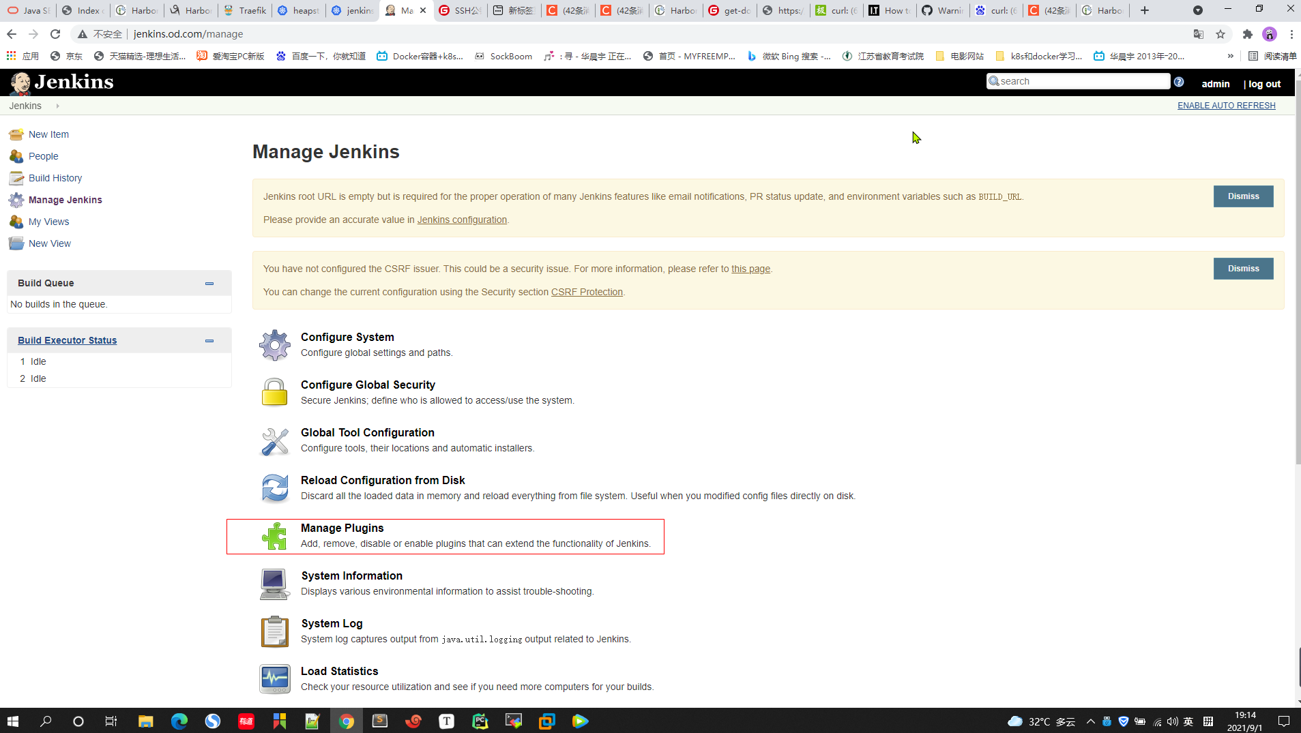
Task: Click the translate page icon in address bar
Action: tap(1199, 34)
